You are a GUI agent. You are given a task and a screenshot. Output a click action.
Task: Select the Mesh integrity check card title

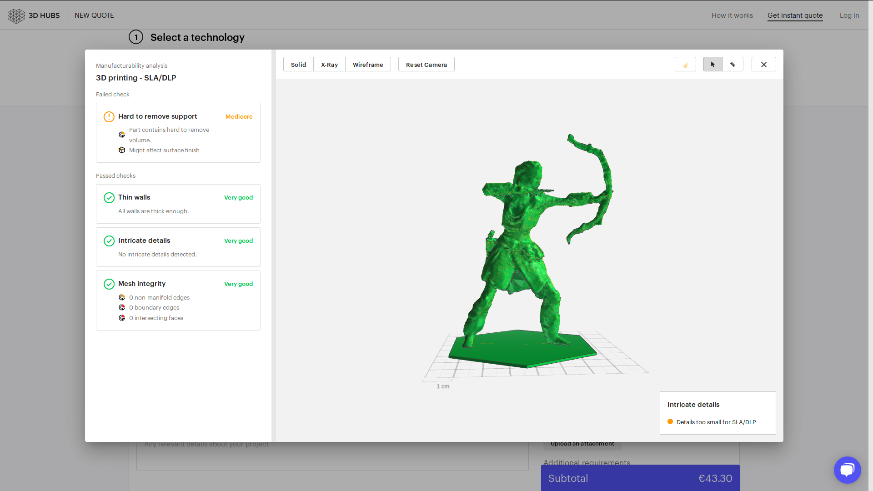coord(142,284)
